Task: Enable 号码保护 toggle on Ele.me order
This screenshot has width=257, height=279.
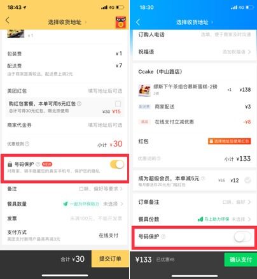Action: pos(242,237)
